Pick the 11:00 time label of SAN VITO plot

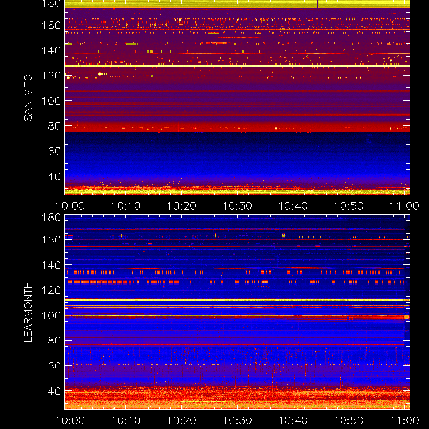405,206
